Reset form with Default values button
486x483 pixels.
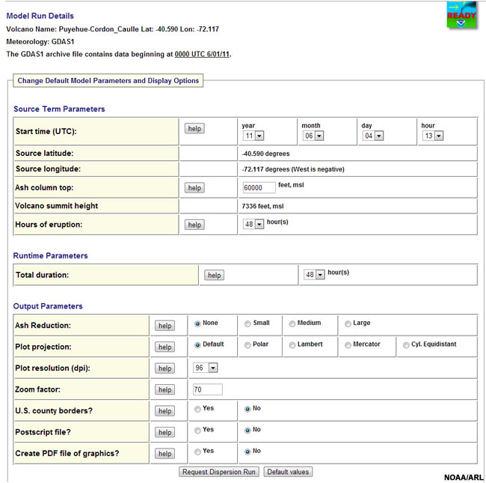tap(288, 472)
